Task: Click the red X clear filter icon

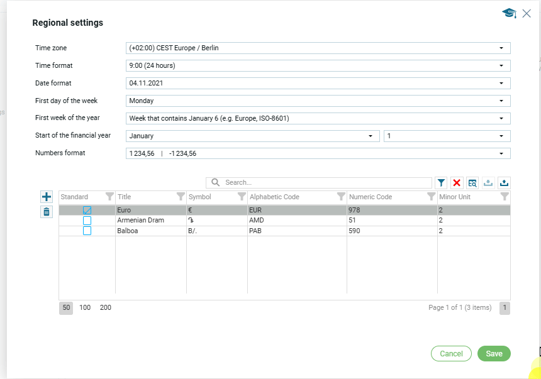Action: click(457, 183)
